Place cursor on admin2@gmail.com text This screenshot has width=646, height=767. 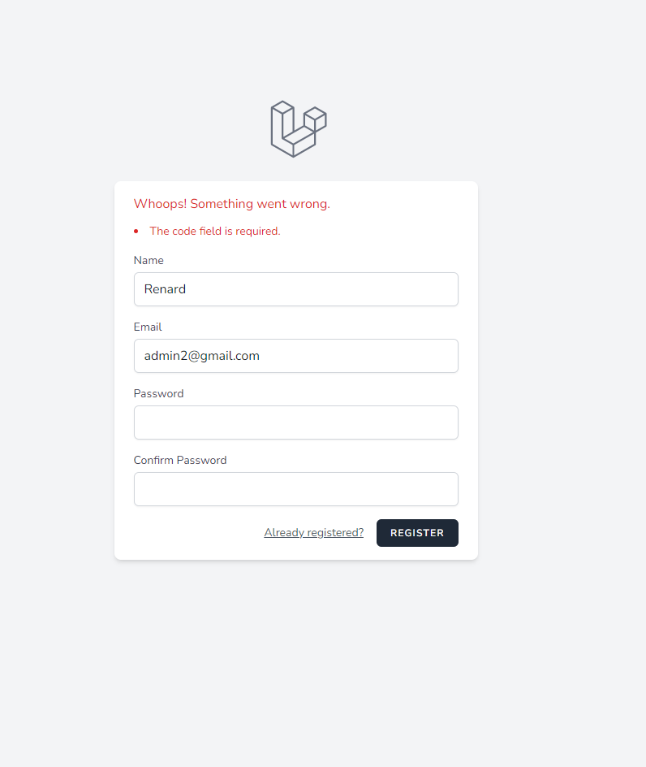[202, 356]
